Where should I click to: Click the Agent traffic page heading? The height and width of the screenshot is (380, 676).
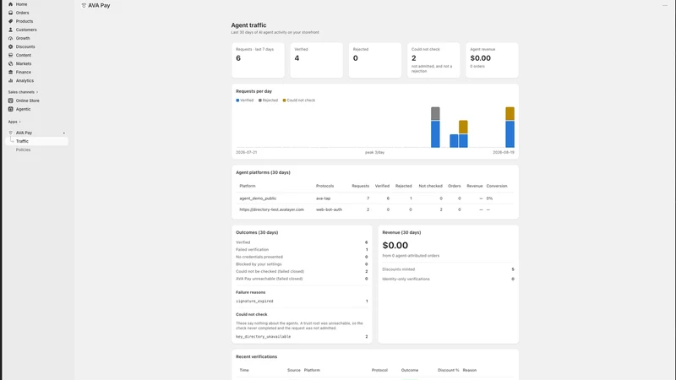tap(248, 25)
